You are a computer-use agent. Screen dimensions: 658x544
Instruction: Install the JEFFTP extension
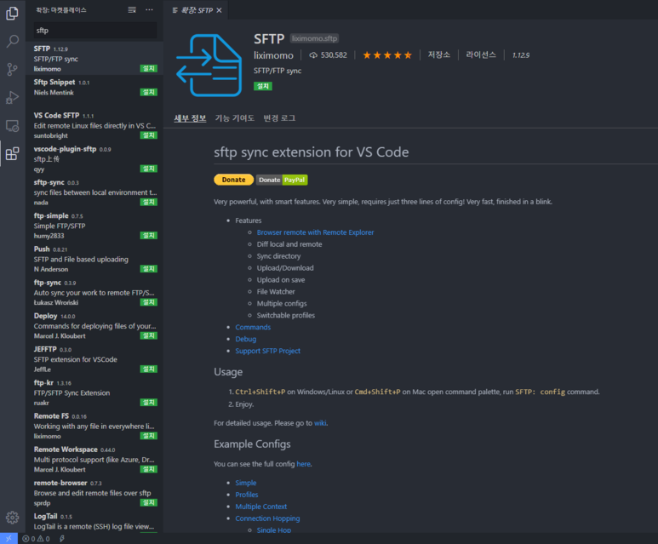[149, 369]
